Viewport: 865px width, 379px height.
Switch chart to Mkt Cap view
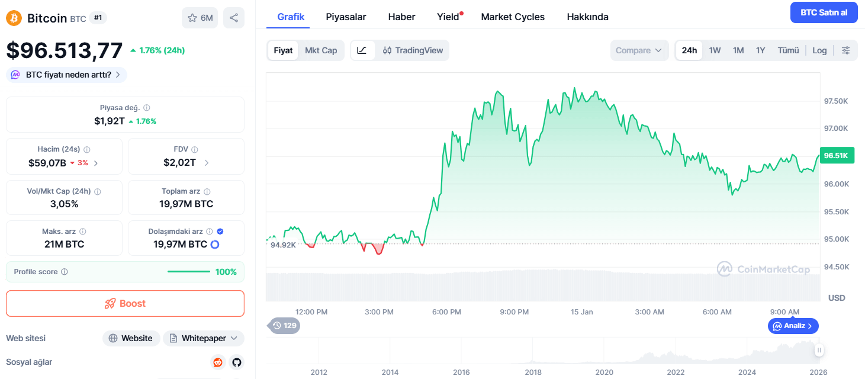[x=321, y=50]
